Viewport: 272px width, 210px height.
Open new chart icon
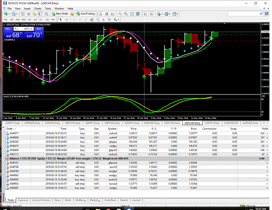click(6, 14)
